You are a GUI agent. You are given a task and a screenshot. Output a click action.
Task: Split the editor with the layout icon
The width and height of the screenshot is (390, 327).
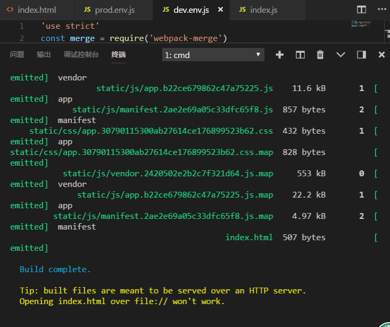pyautogui.click(x=361, y=10)
